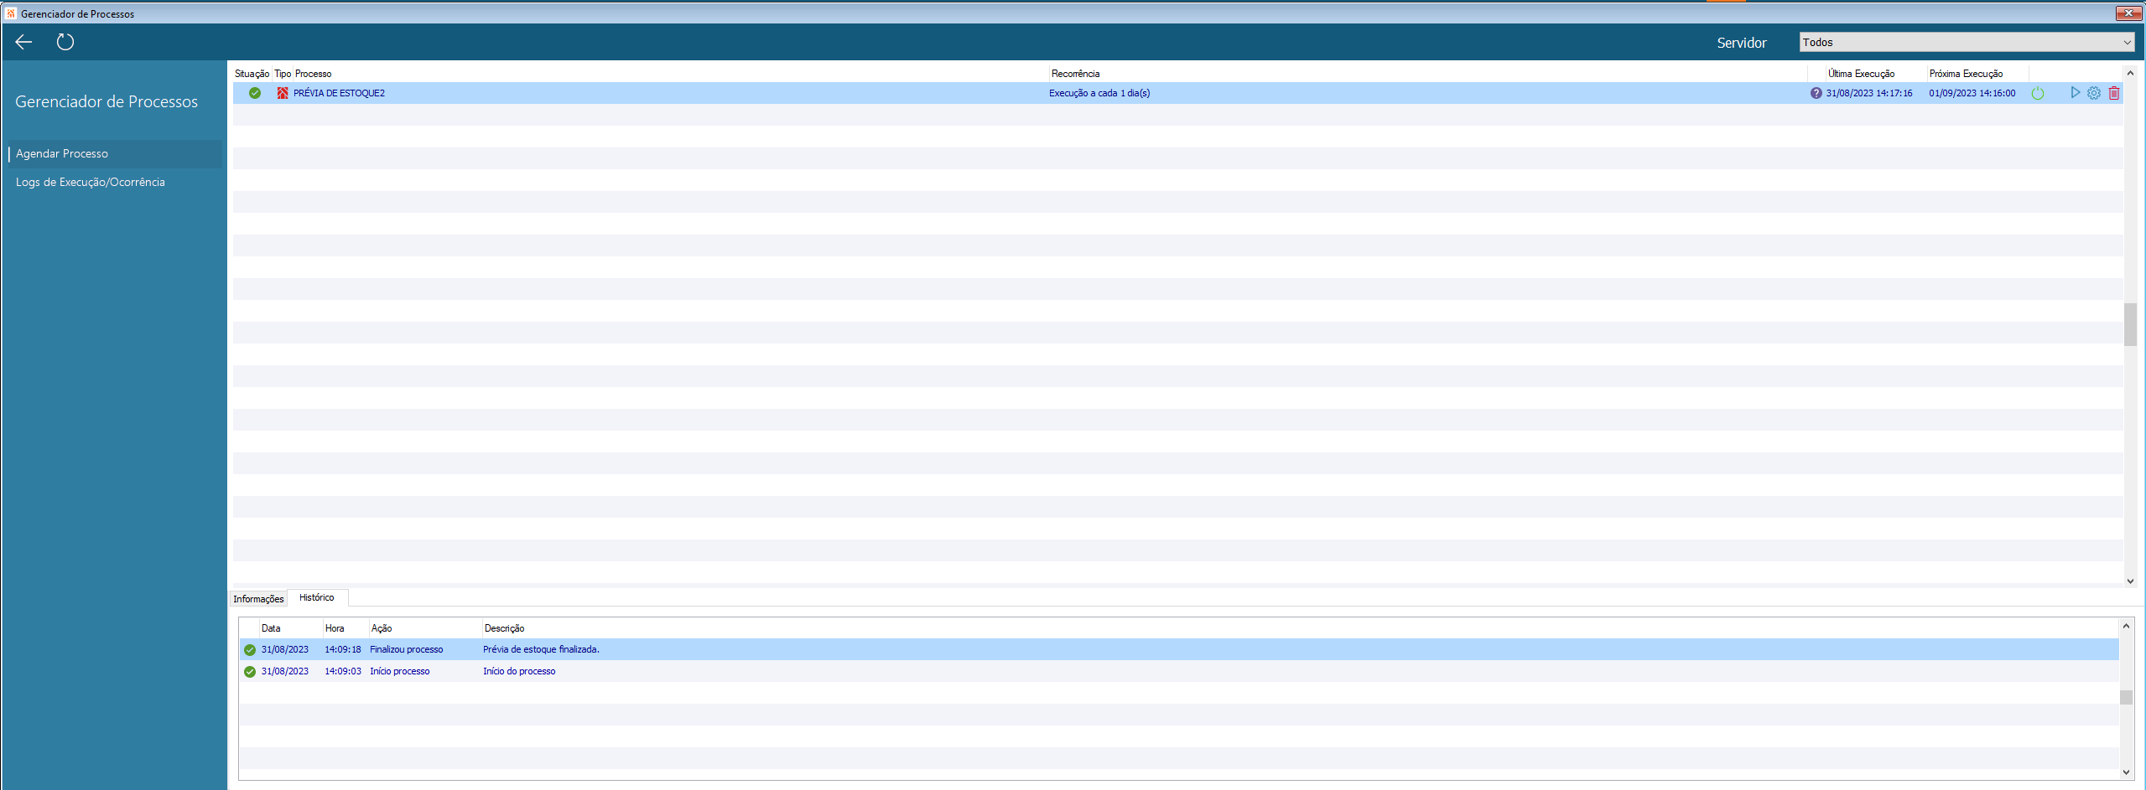Image resolution: width=2146 pixels, height=790 pixels.
Task: Click time 14:09:03 in history
Action: (x=343, y=671)
